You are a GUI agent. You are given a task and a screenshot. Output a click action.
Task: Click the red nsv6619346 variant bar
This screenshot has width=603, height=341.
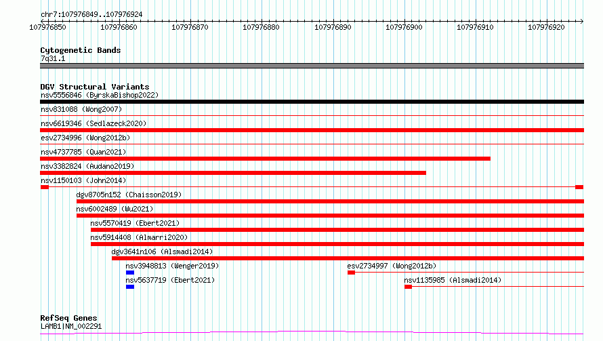point(312,130)
